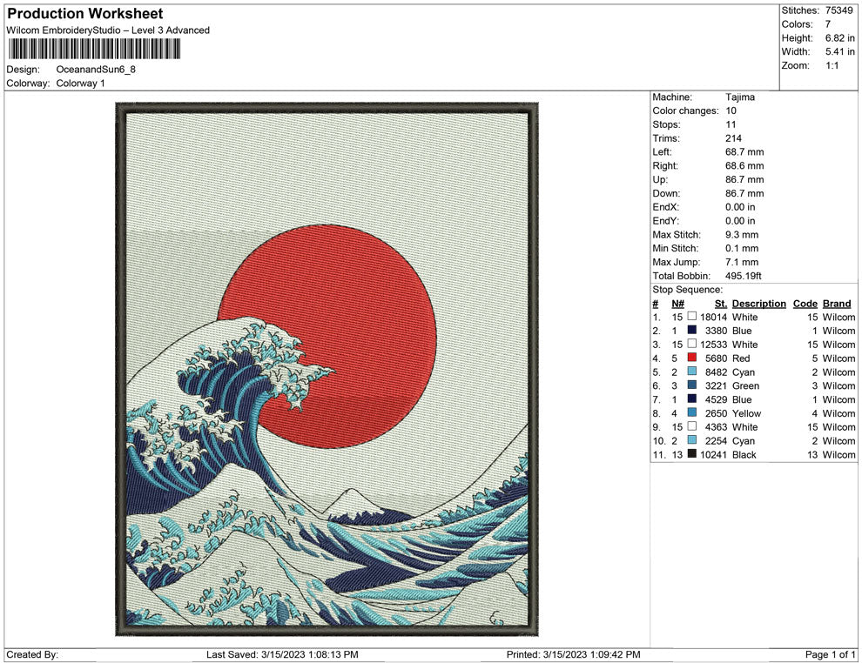The height and width of the screenshot is (663, 862).
Task: Click the Stops value 11
Action: [x=731, y=124]
